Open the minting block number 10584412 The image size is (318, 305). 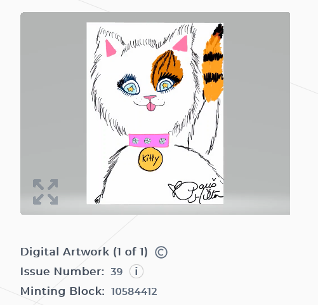(134, 292)
